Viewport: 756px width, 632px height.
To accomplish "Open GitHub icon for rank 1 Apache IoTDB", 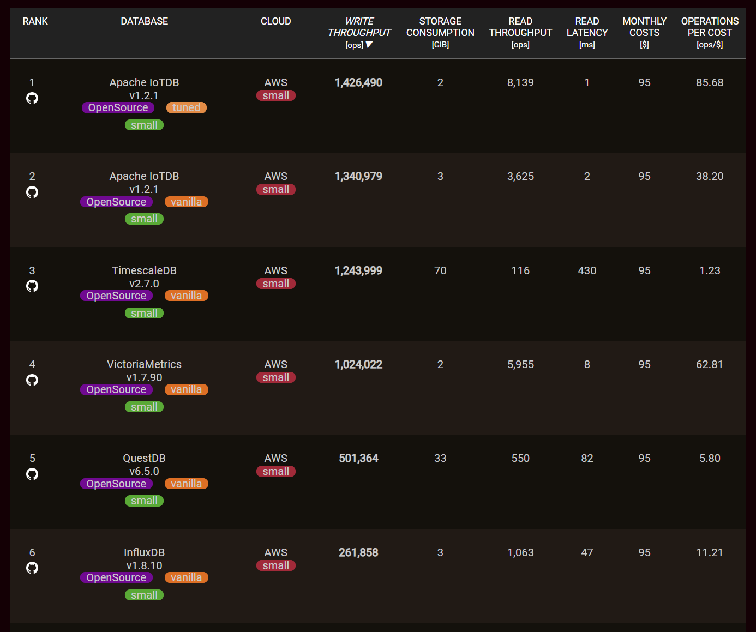I will [32, 98].
